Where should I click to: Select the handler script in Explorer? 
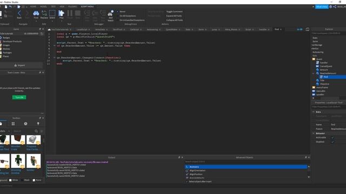pyautogui.click(x=324, y=63)
